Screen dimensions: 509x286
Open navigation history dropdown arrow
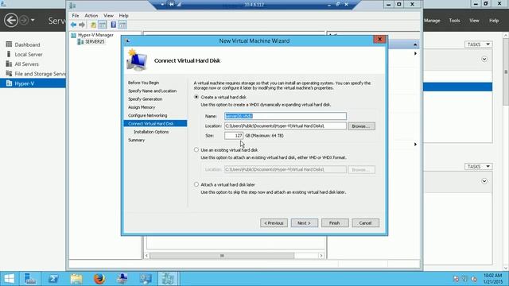pos(33,20)
